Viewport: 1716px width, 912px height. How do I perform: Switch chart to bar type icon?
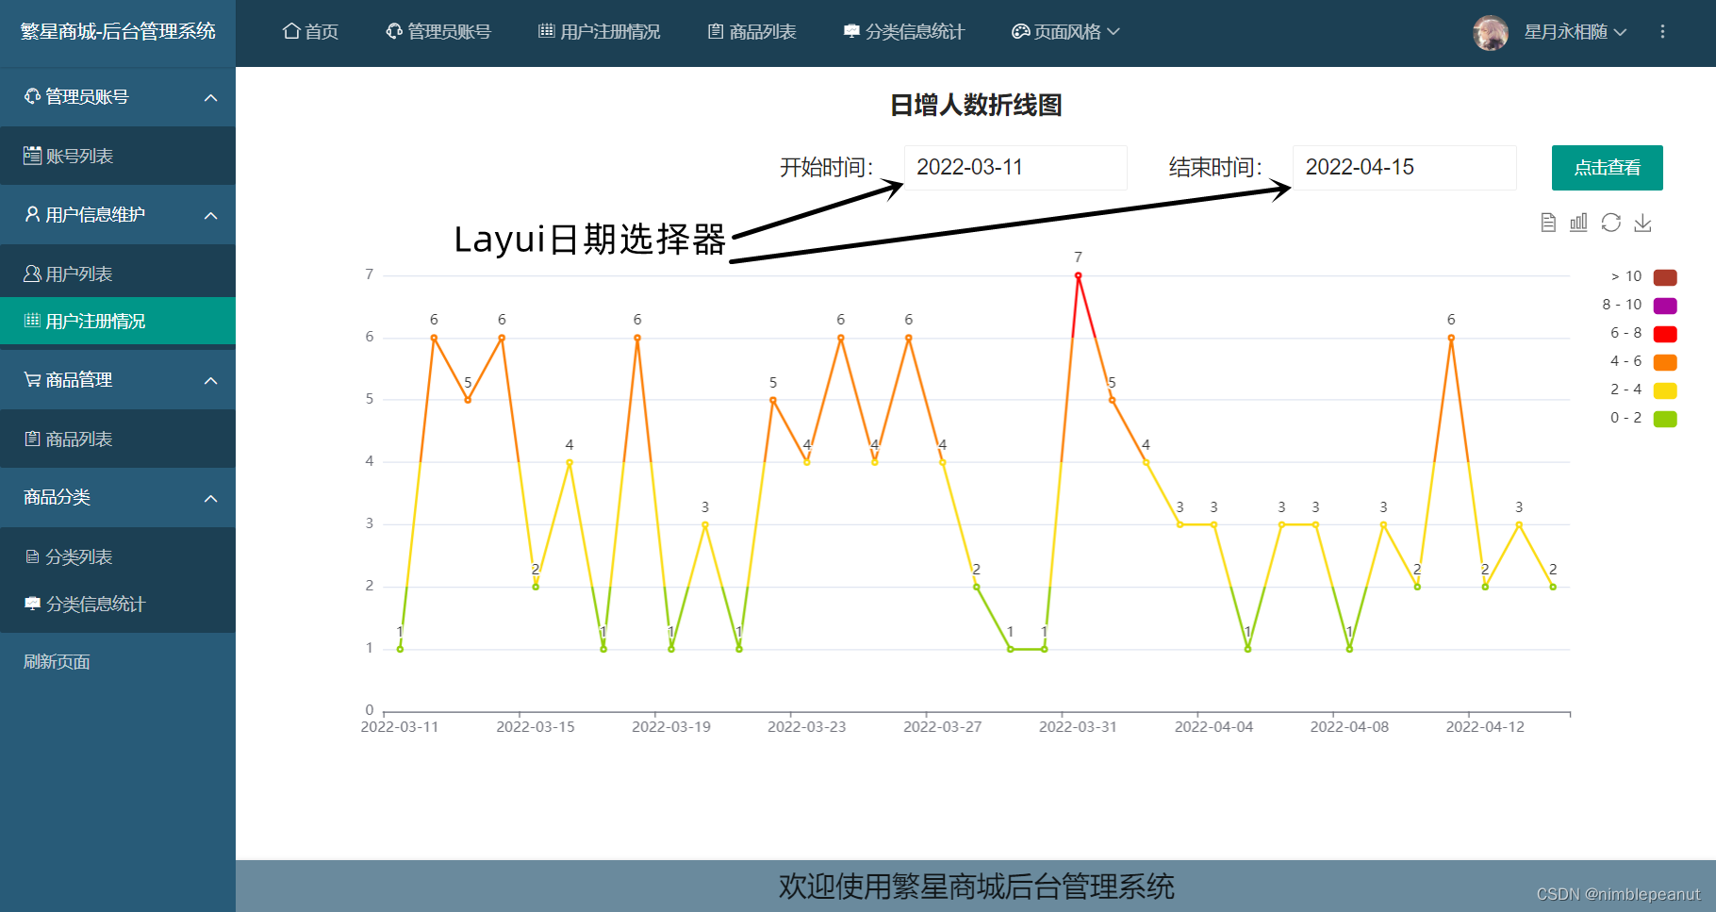tap(1578, 223)
